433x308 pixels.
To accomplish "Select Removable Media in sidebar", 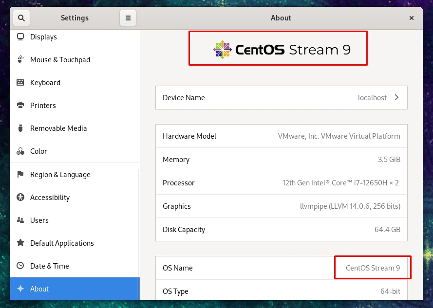I will click(75, 128).
